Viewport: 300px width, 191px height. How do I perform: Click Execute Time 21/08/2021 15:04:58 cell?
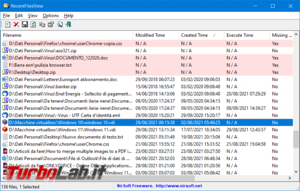[x=246, y=144]
